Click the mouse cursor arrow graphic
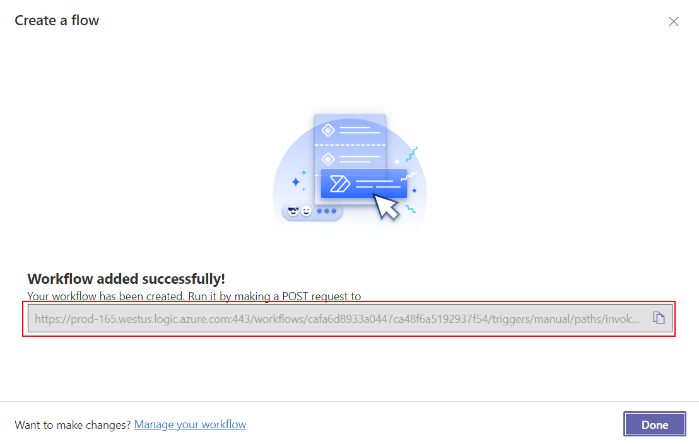Image resolution: width=699 pixels, height=444 pixels. tap(386, 206)
